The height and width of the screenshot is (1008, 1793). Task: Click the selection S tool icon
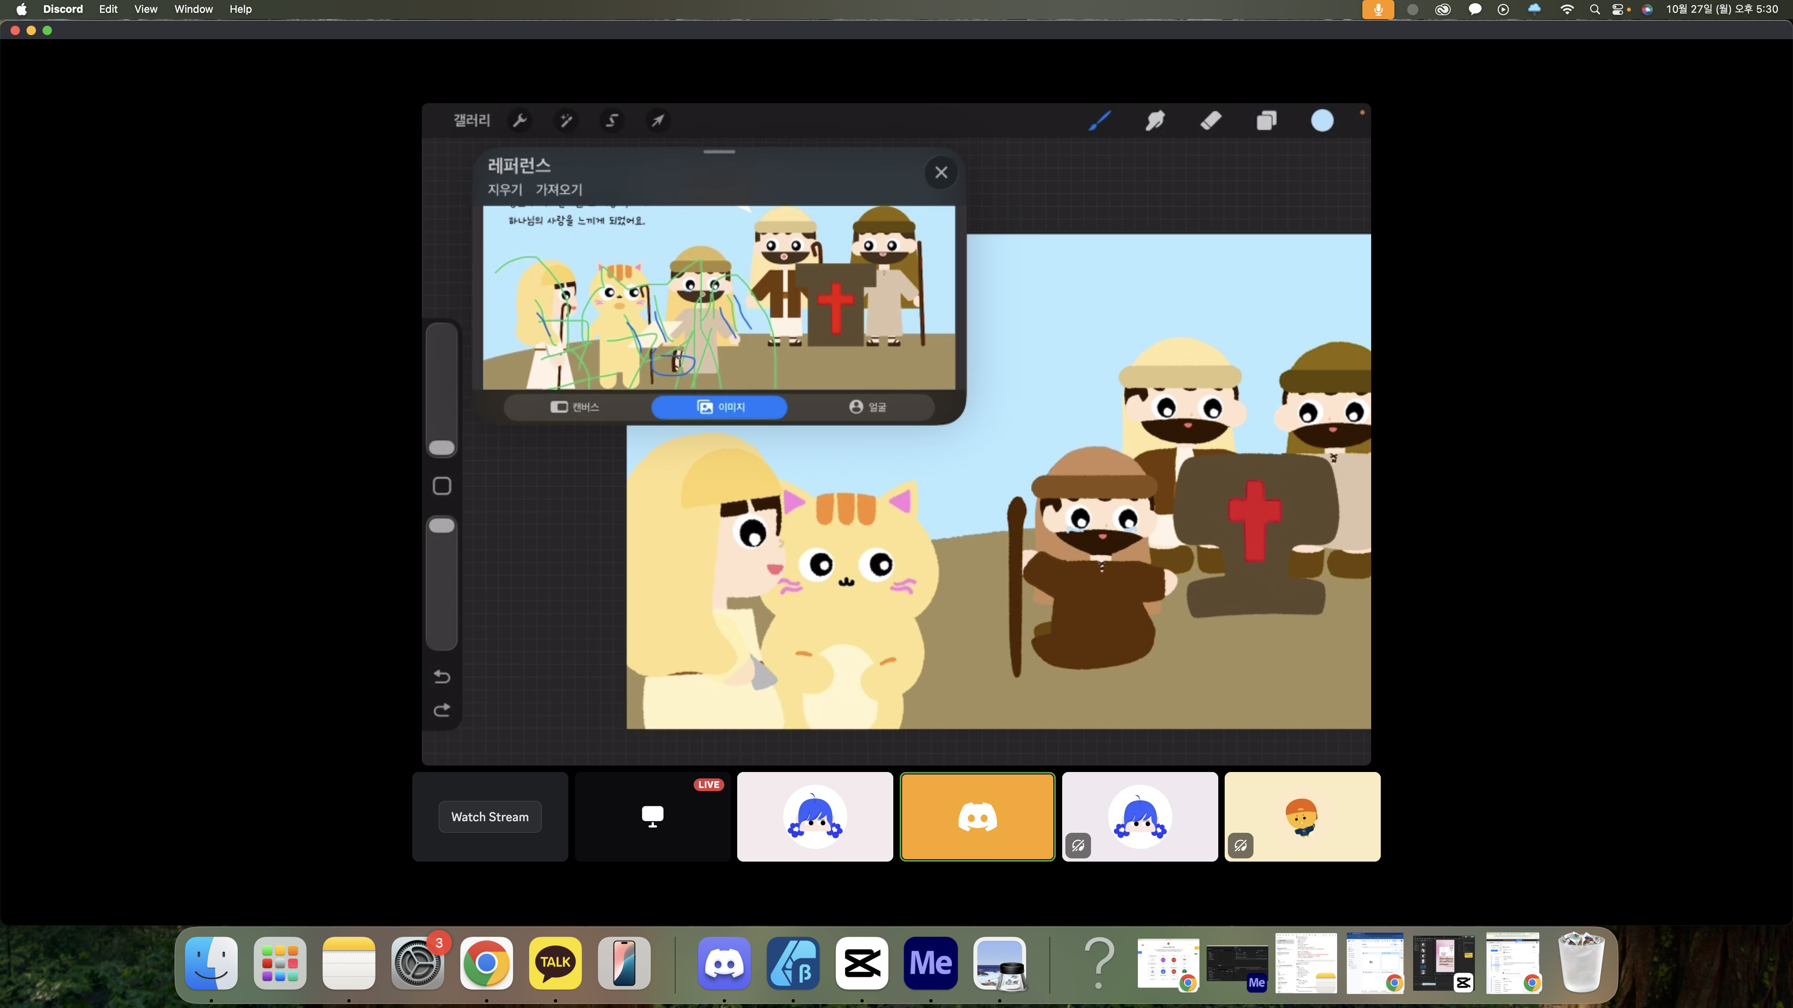coord(612,120)
